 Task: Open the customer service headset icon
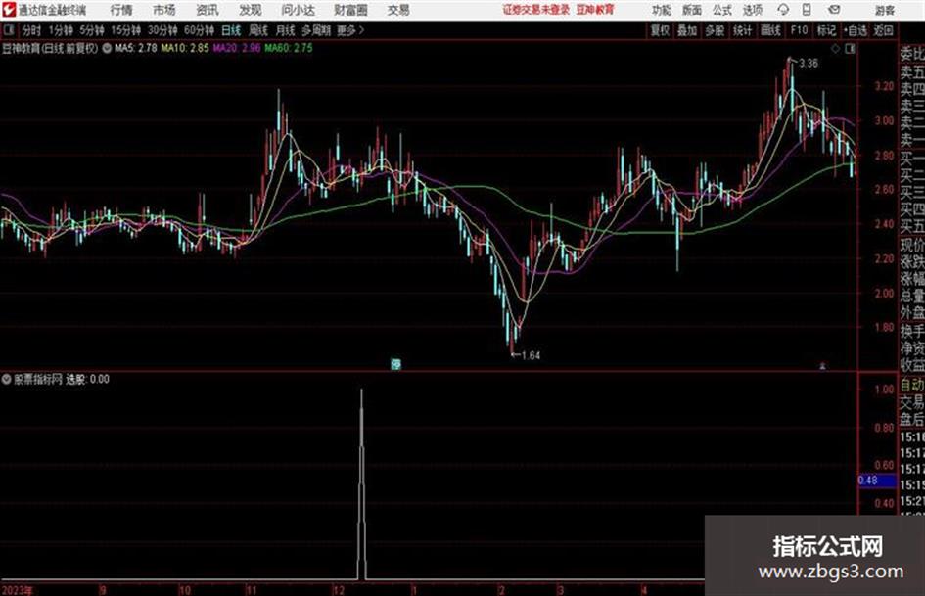point(783,10)
